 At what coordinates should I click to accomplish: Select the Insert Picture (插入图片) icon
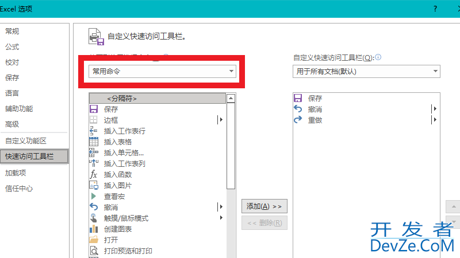[x=94, y=185]
